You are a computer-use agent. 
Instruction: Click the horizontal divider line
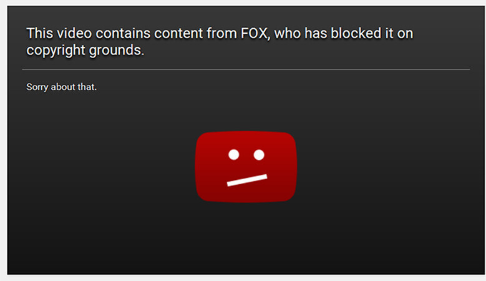coord(246,69)
